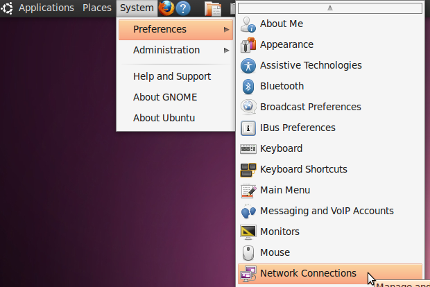Screen dimensions: 430x287
Task: Open the Applications menu
Action: (46, 8)
